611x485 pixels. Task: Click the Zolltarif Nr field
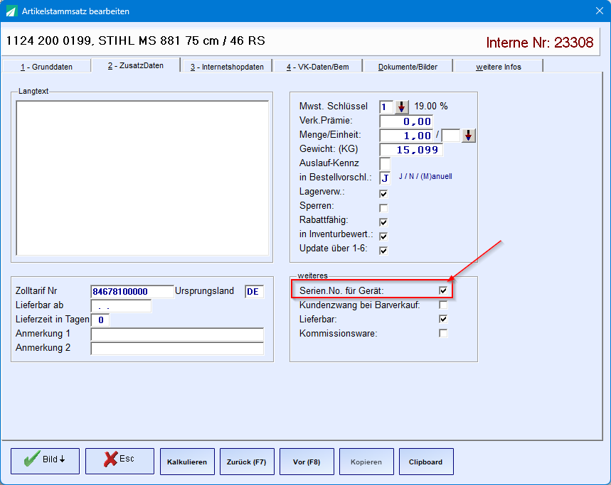[x=132, y=291]
